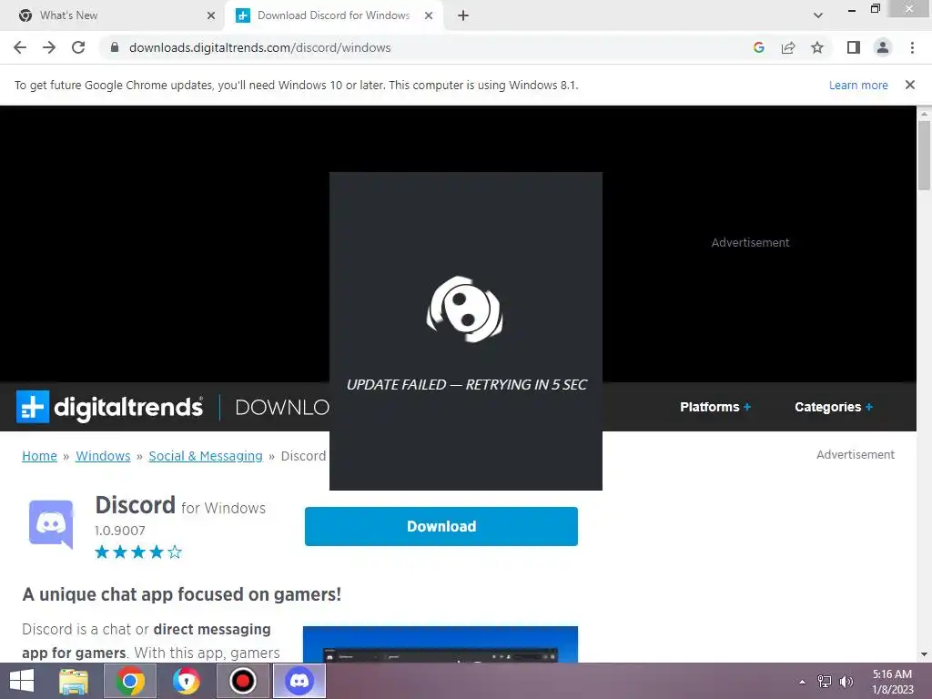The width and height of the screenshot is (932, 699).
Task: Click the Discord updater spinning logo
Action: point(465,309)
